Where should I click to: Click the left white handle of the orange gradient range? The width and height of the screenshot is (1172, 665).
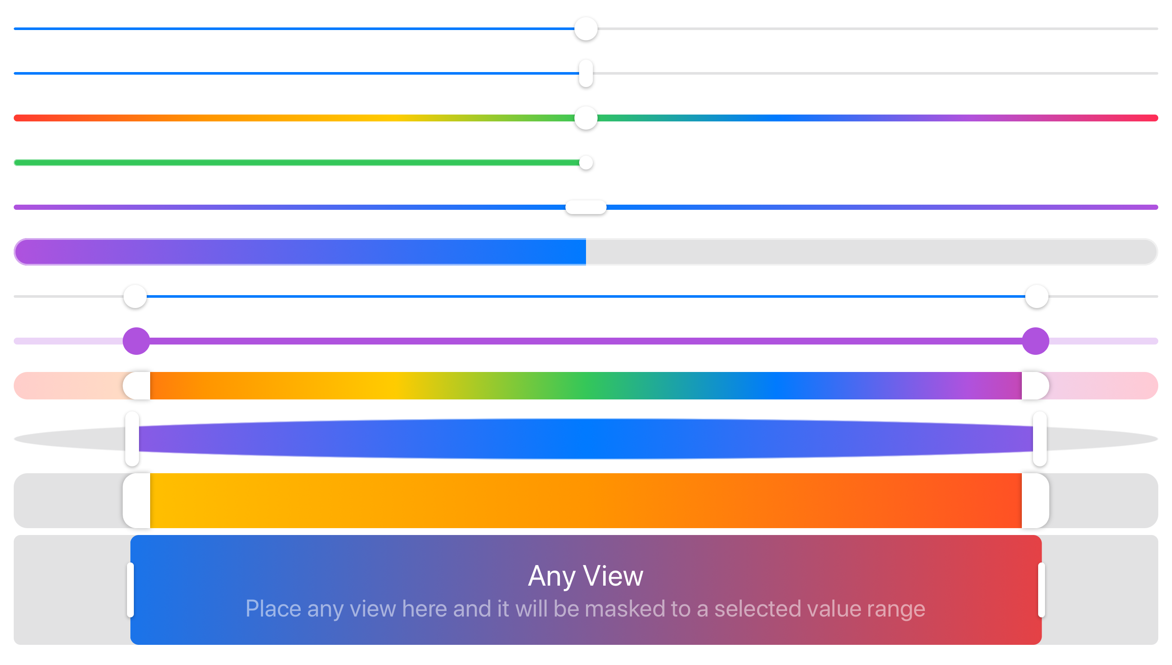(x=136, y=501)
